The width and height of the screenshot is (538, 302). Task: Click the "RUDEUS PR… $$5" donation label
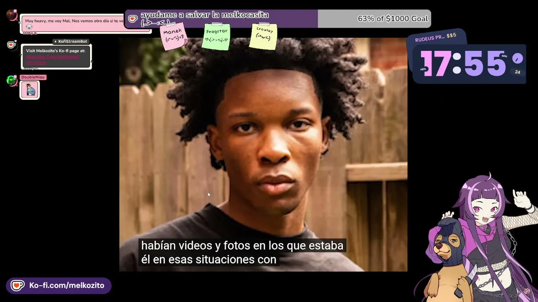(x=435, y=37)
